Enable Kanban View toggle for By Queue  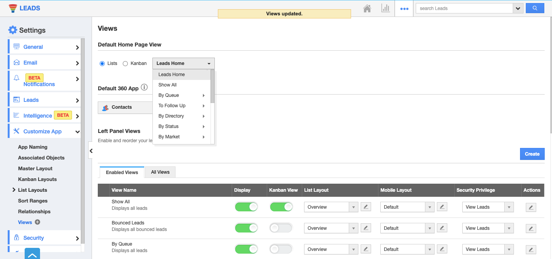coord(281,249)
